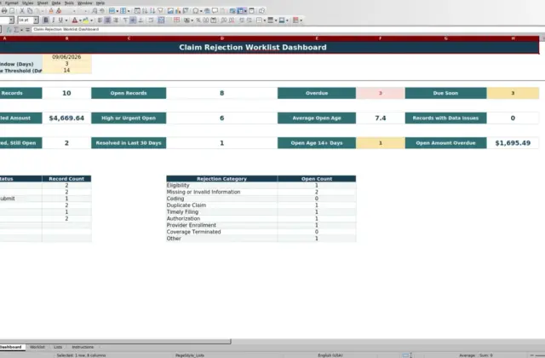Select the dashboard title cell
Viewport: 545px width, 358px height.
pos(269,48)
